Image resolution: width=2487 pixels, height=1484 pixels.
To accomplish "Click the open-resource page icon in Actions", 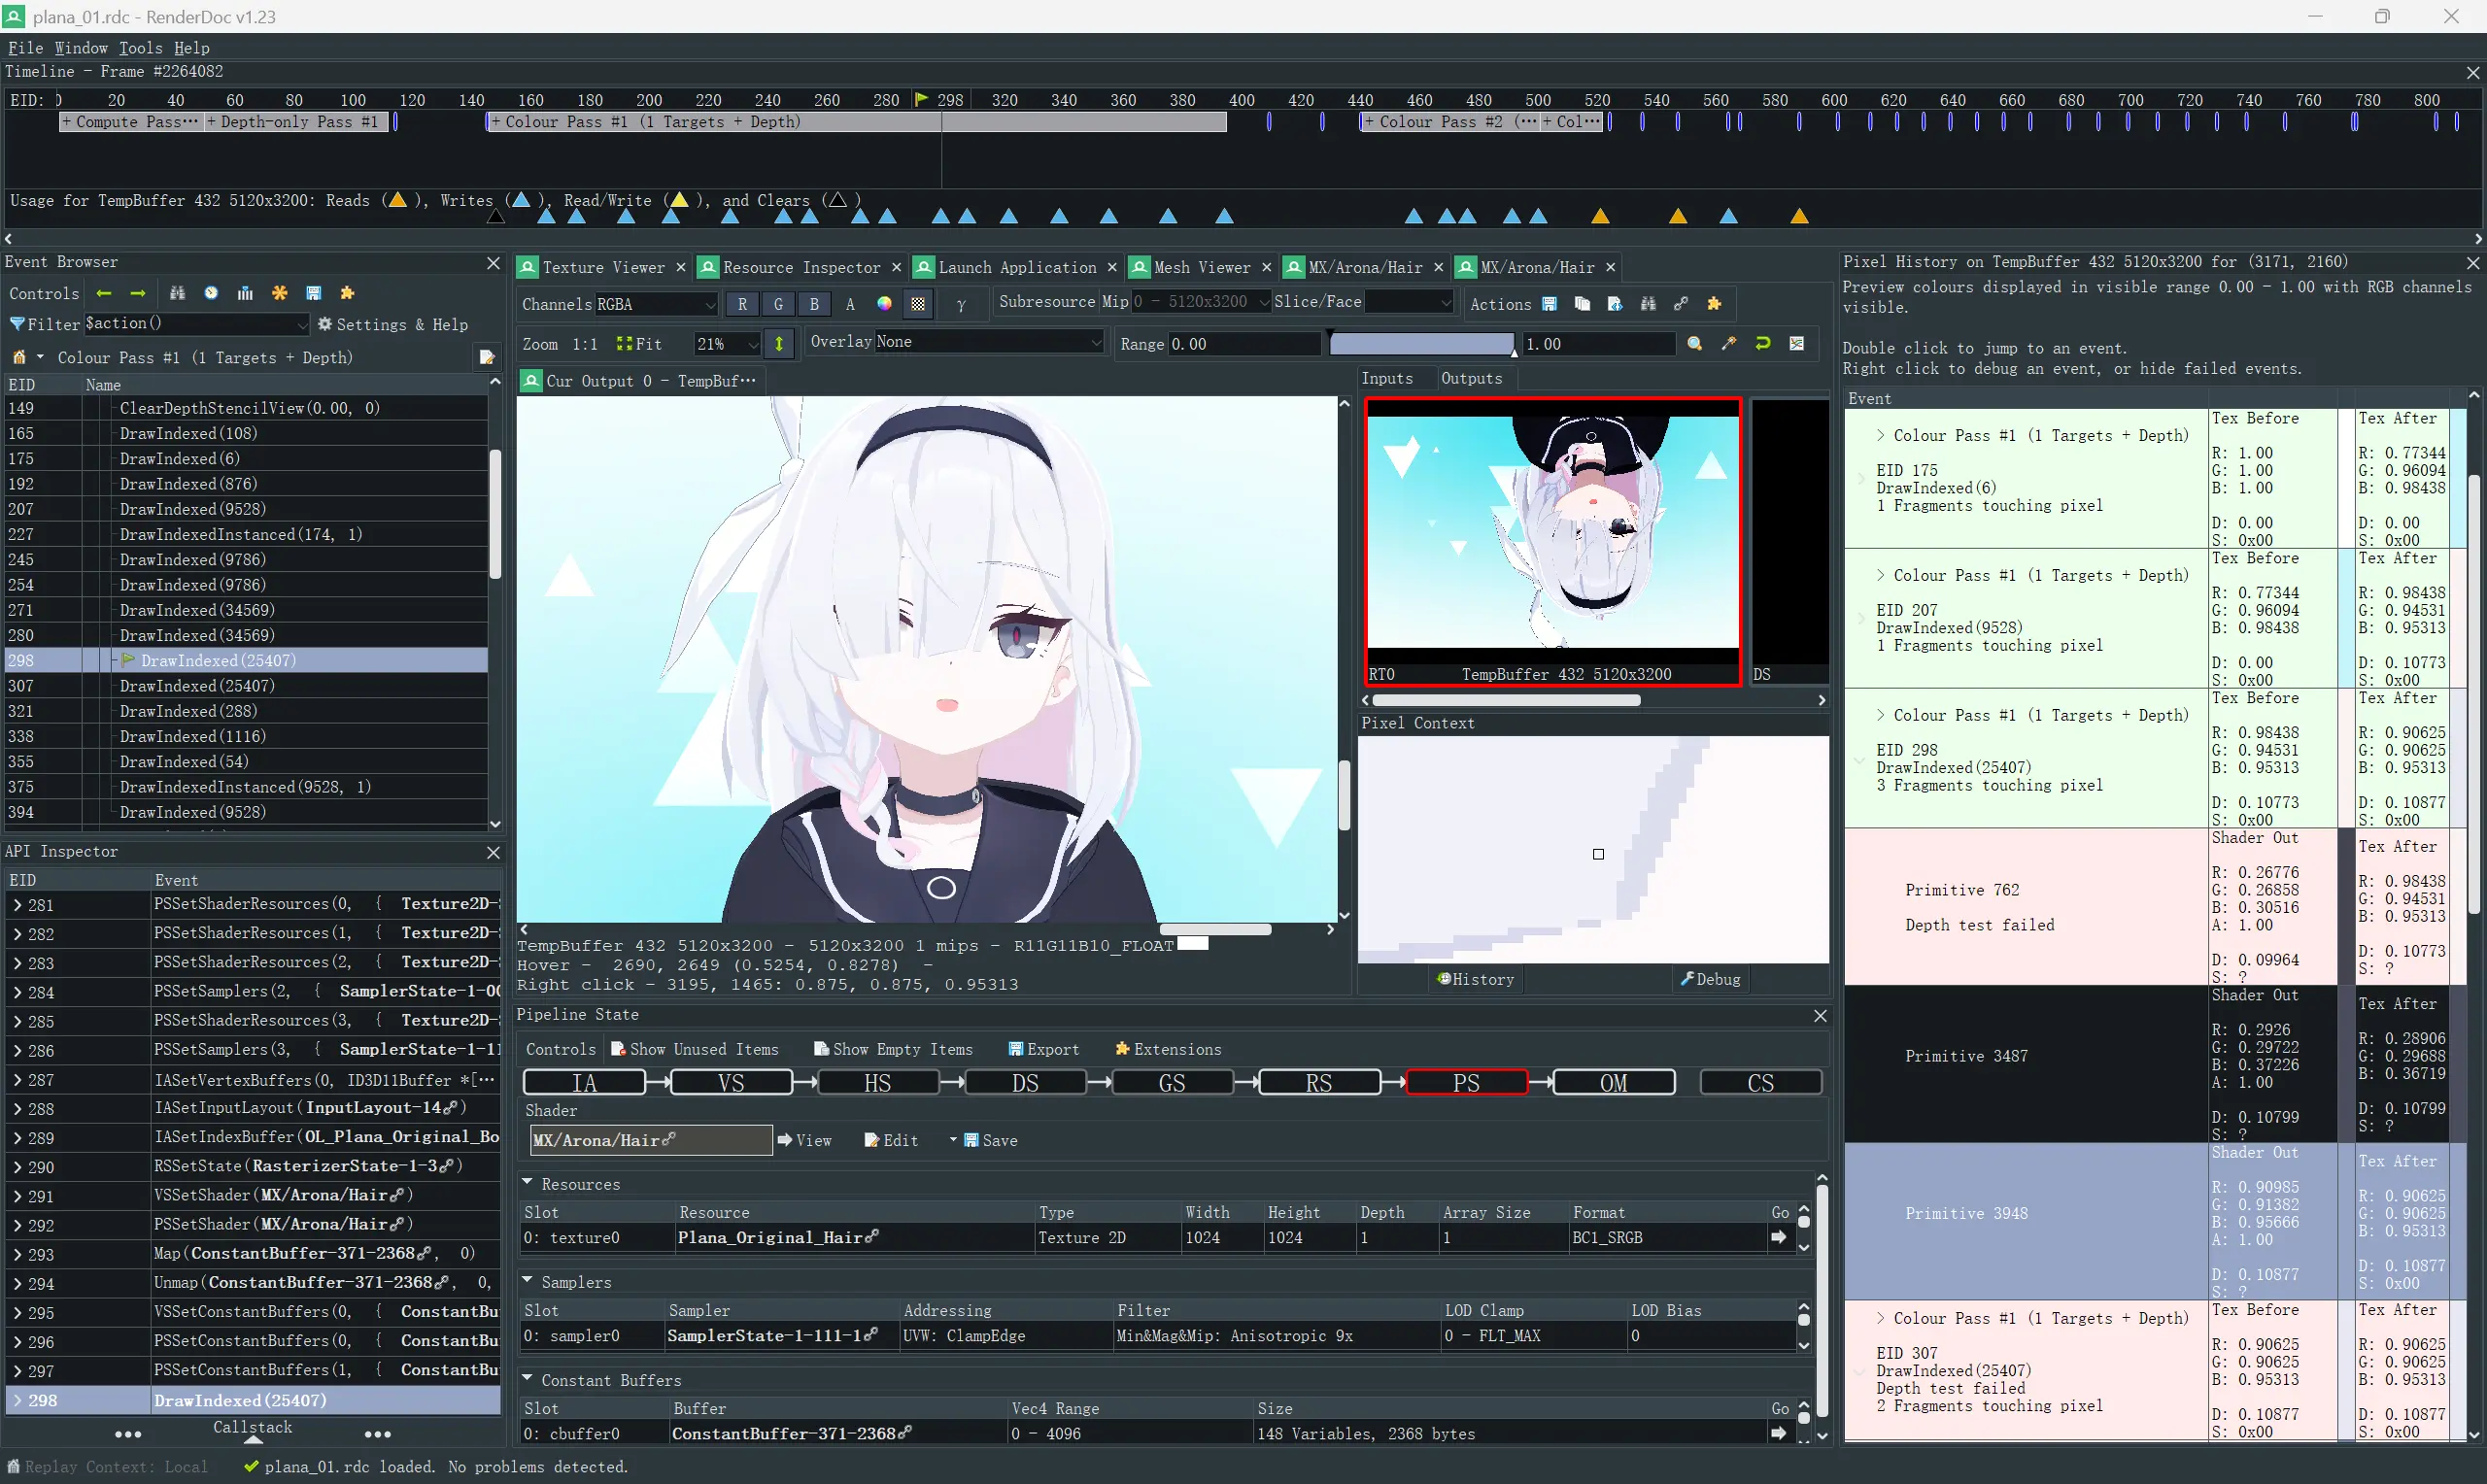I will [1615, 304].
